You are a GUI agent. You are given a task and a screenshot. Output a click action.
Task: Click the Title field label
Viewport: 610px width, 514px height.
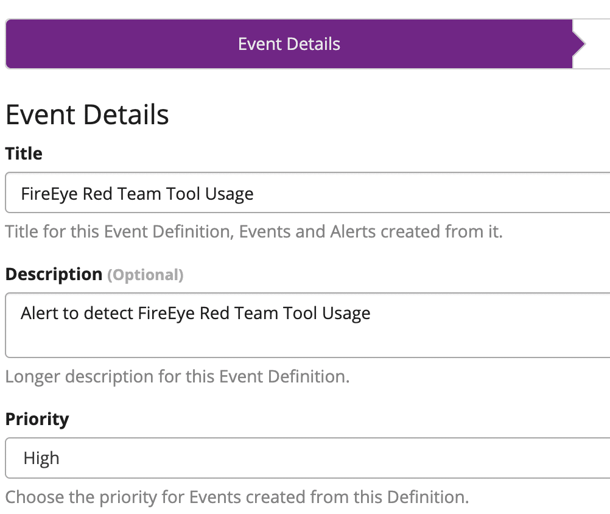click(x=24, y=153)
